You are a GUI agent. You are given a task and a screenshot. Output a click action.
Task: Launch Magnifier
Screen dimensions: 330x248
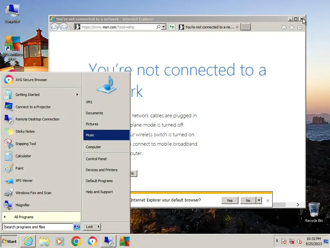pos(42,205)
